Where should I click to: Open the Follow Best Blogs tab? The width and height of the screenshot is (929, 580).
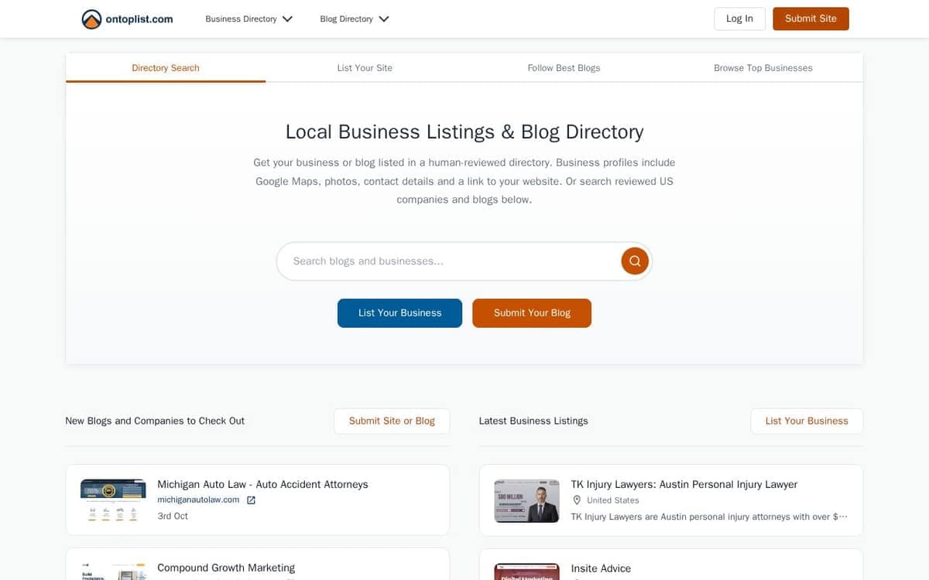(x=564, y=68)
